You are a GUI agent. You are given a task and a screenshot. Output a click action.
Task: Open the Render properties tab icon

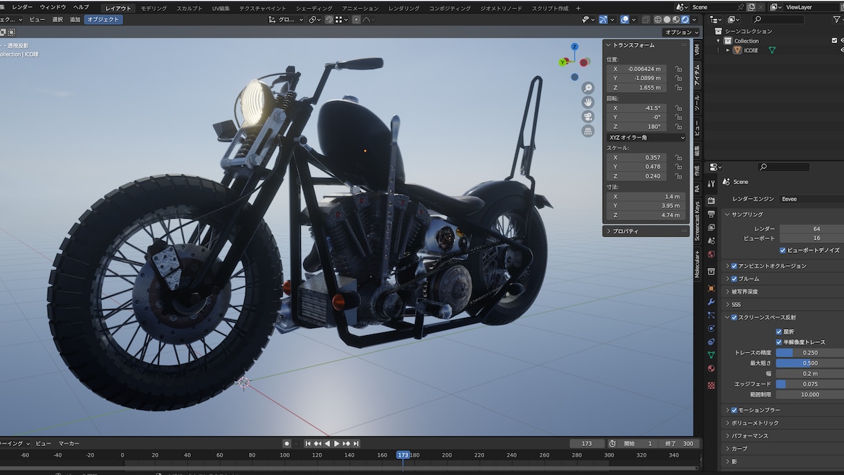click(711, 201)
